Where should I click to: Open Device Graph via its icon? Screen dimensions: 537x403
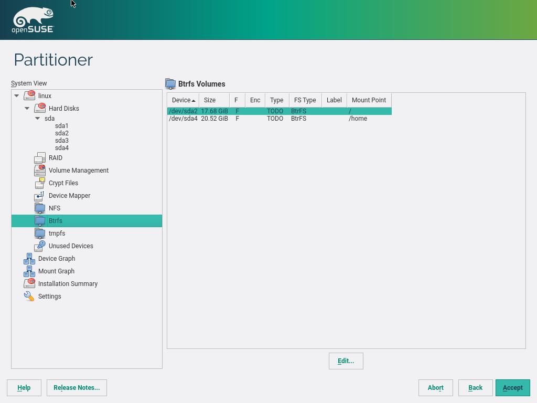click(29, 259)
